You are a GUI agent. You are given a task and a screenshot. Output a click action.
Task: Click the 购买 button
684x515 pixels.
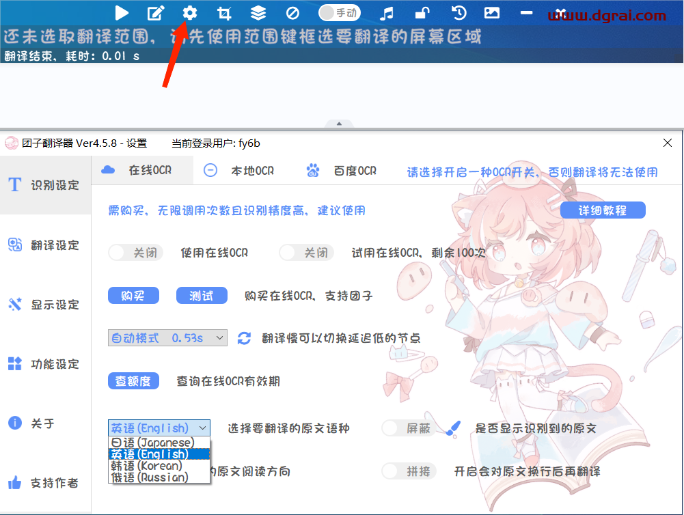pyautogui.click(x=133, y=296)
